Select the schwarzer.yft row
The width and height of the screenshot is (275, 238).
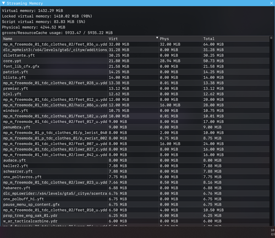136,171
